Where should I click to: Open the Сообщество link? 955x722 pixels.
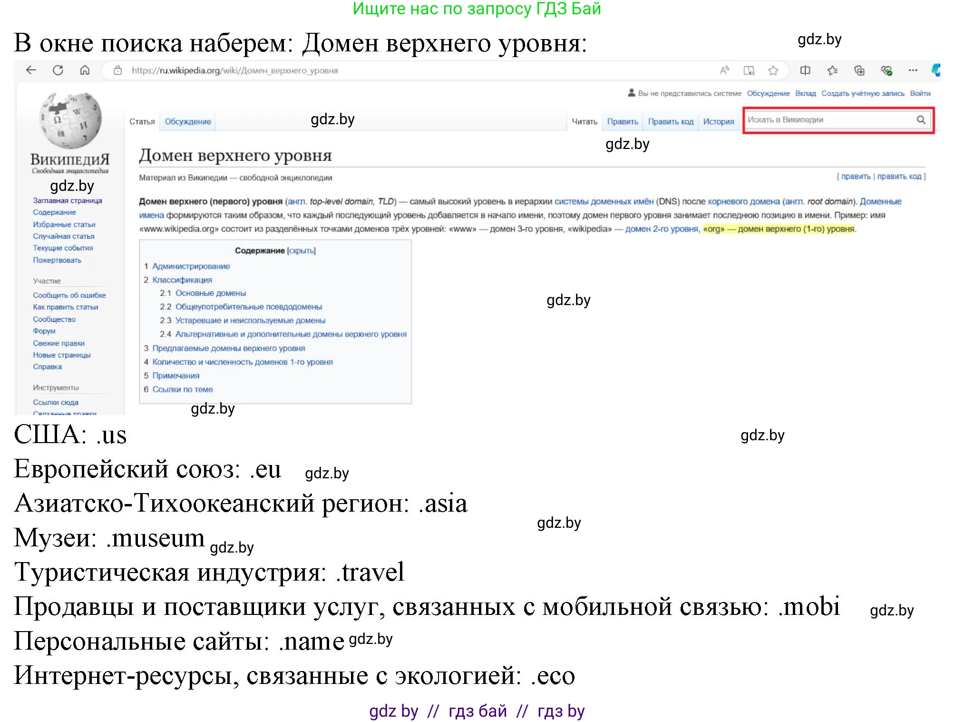[x=54, y=319]
